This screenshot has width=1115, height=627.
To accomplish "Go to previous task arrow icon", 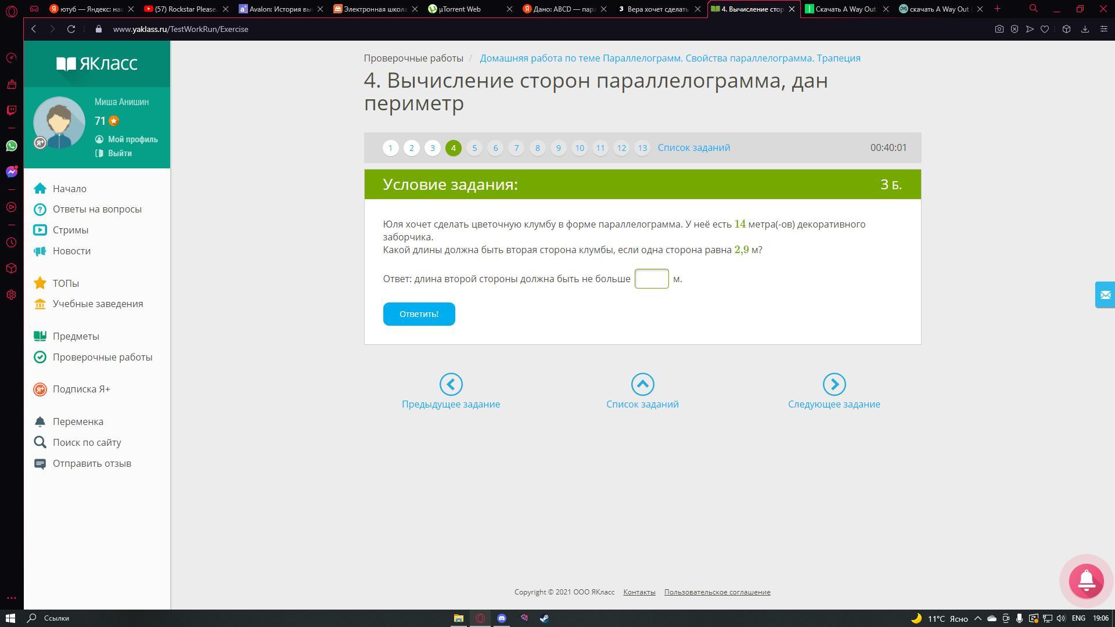I will (x=451, y=384).
